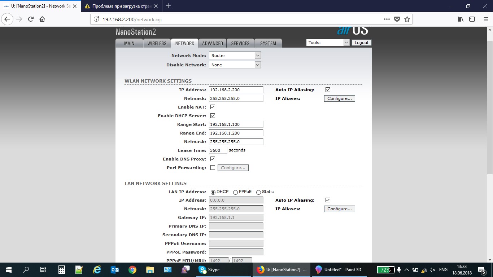Open the ADVANCED tab
This screenshot has width=493, height=277.
click(x=213, y=43)
